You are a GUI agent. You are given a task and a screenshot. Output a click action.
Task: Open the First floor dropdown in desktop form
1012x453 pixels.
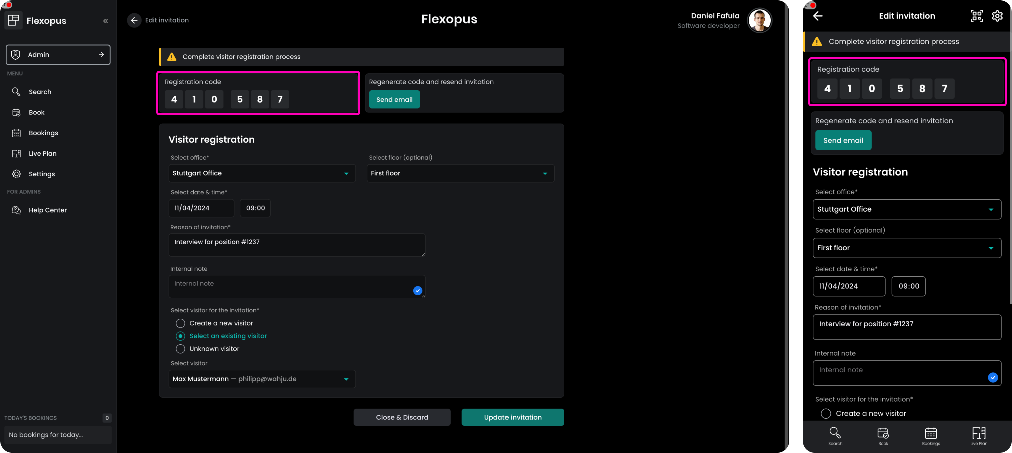point(460,173)
